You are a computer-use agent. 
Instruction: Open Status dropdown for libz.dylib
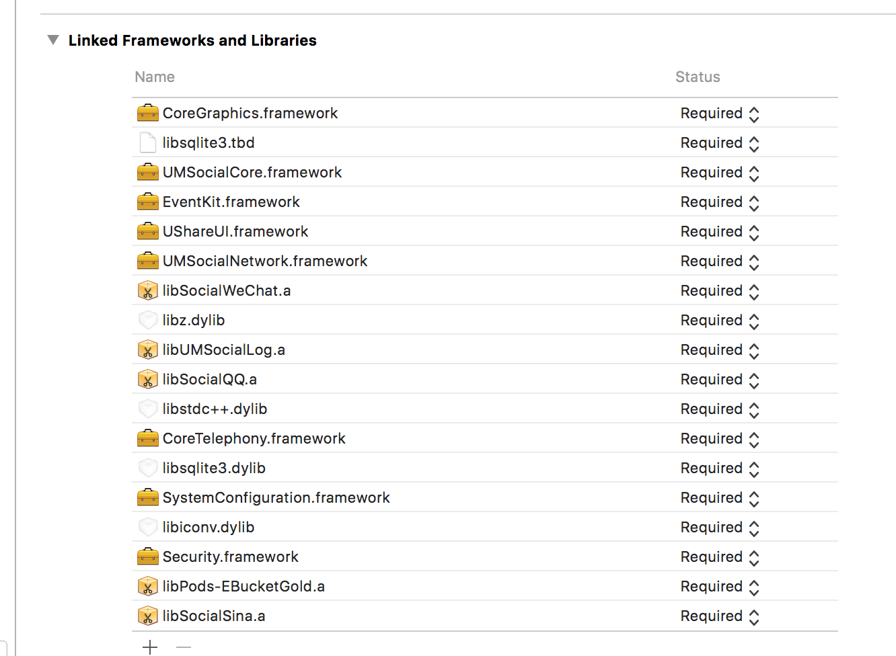[x=720, y=321]
